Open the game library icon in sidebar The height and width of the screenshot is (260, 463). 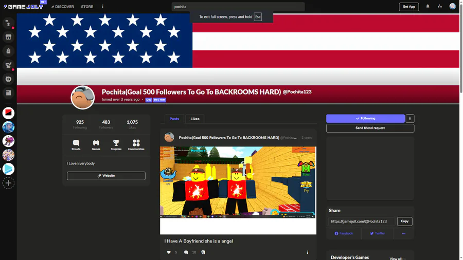tap(8, 93)
